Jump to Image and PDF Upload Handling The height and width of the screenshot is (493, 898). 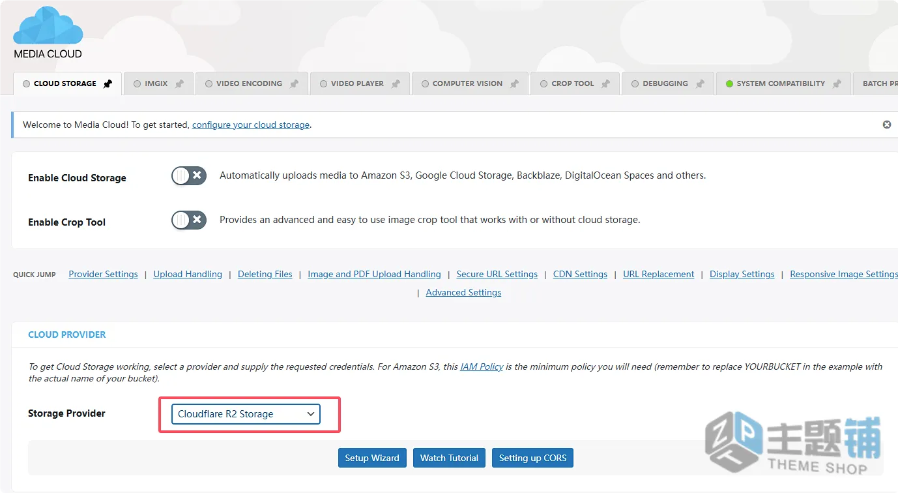click(x=374, y=275)
